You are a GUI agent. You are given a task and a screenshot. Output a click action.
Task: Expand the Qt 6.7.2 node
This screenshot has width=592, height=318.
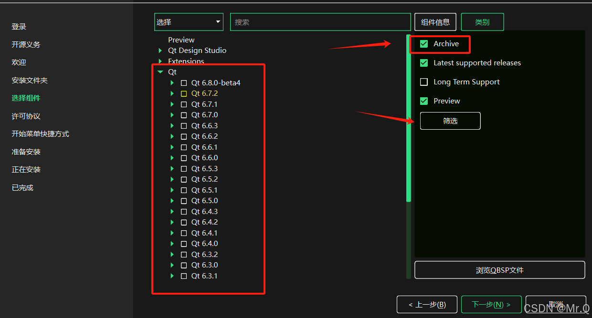(172, 93)
